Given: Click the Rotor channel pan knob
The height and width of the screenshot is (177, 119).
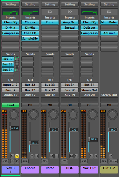Looking at the screenshot, I should click(x=53, y=115).
